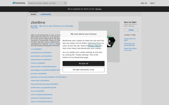Open vimeo.com/zbet8me link
The height and width of the screenshot is (105, 169).
click(x=38, y=63)
